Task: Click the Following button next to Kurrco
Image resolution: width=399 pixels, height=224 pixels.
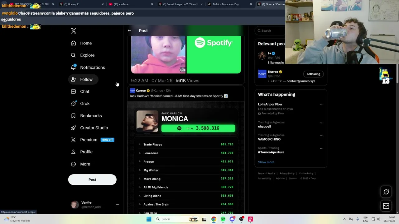Action: (313, 74)
